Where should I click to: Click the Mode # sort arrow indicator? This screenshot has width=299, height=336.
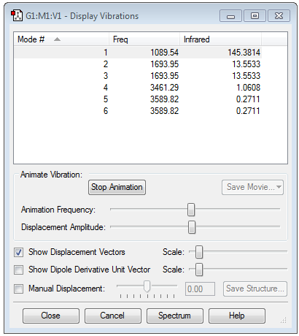point(57,39)
